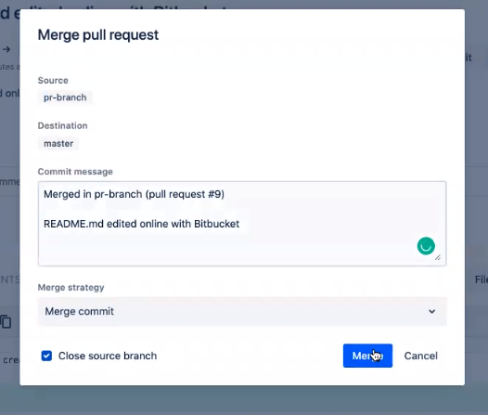The height and width of the screenshot is (415, 488).
Task: Click the textarea resize handle icon
Action: tap(438, 257)
